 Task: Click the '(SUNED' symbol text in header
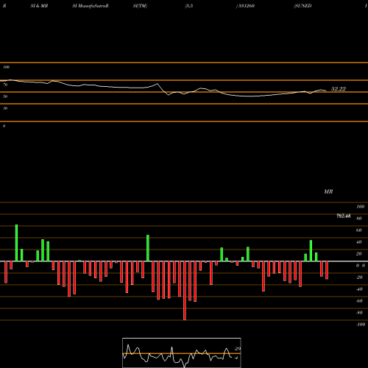coord(302,6)
